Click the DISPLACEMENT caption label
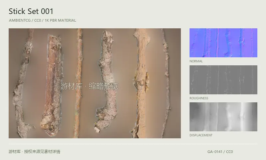Viewport: 266px width, 160px height. 201,135
